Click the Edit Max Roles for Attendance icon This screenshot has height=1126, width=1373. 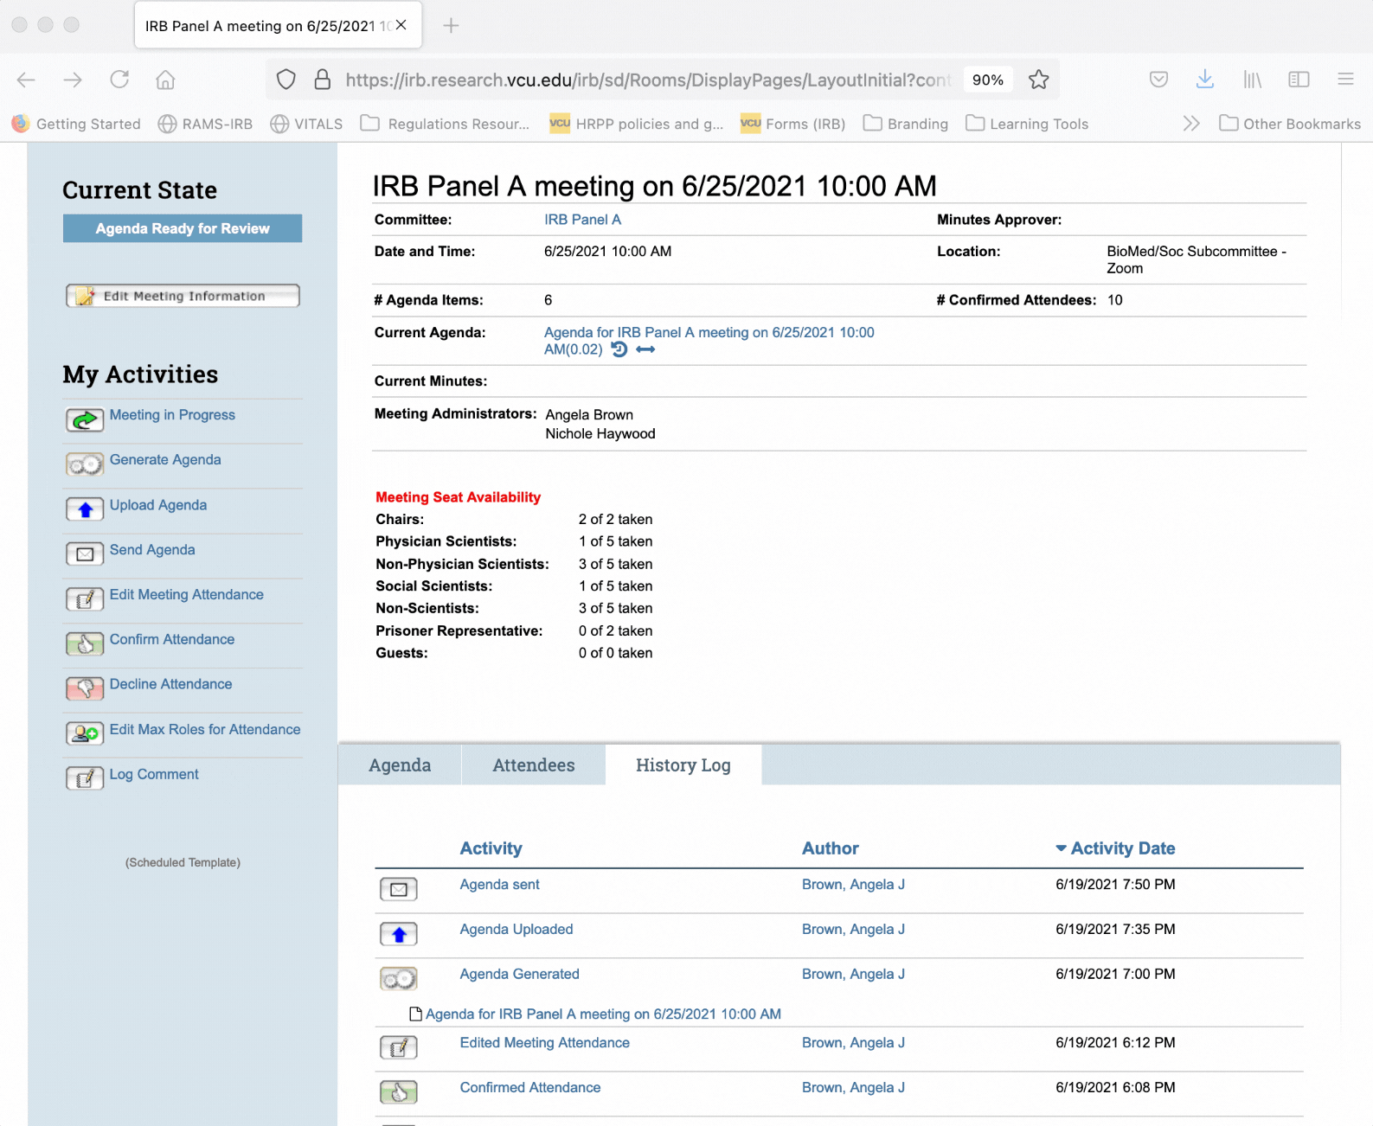pyautogui.click(x=85, y=733)
